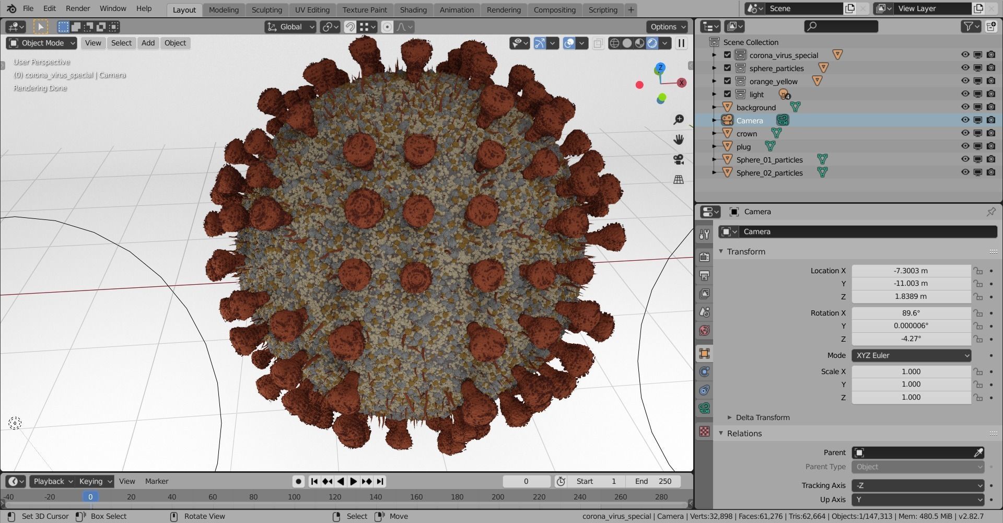
Task: Hide the crown collection with eye toggle
Action: 965,133
